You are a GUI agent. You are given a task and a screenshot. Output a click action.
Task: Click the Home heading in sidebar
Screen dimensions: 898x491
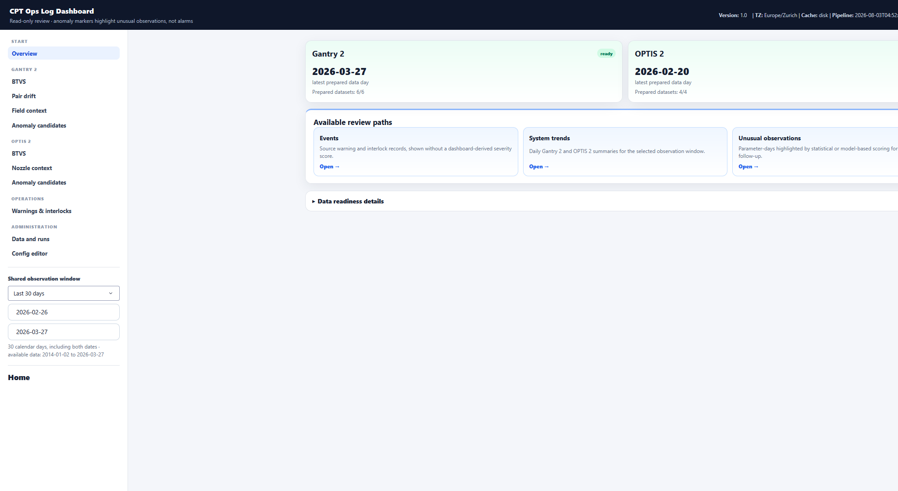pyautogui.click(x=19, y=377)
